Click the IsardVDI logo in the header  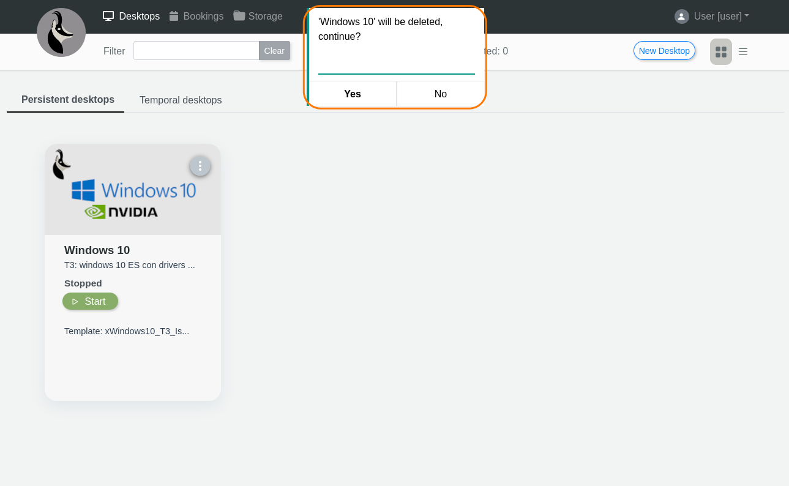61,32
